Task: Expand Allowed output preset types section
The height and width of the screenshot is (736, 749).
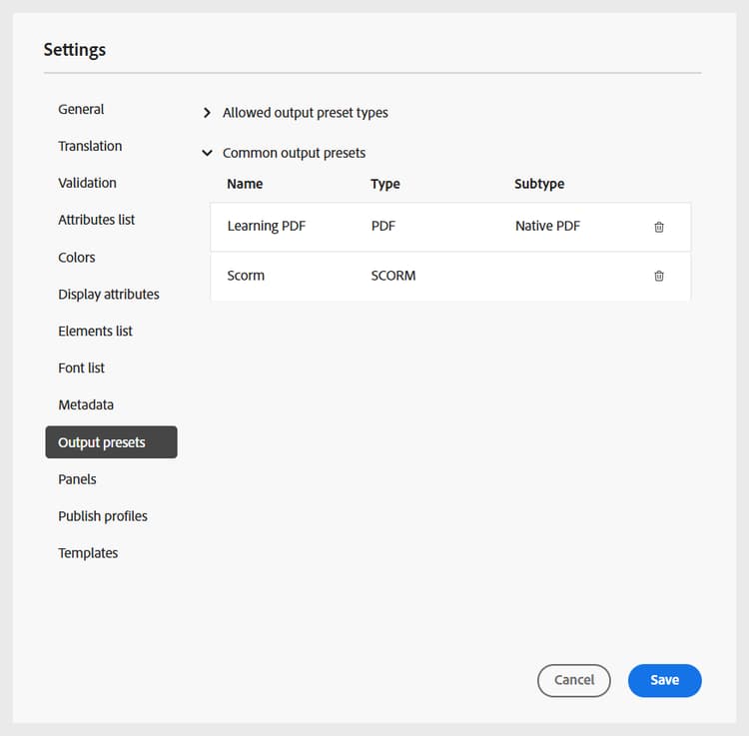Action: coord(207,113)
